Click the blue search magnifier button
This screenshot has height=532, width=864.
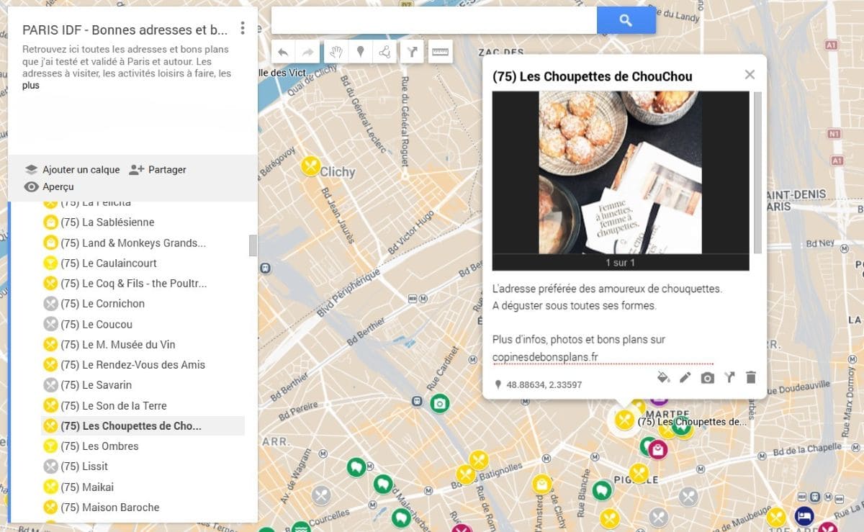coord(626,20)
